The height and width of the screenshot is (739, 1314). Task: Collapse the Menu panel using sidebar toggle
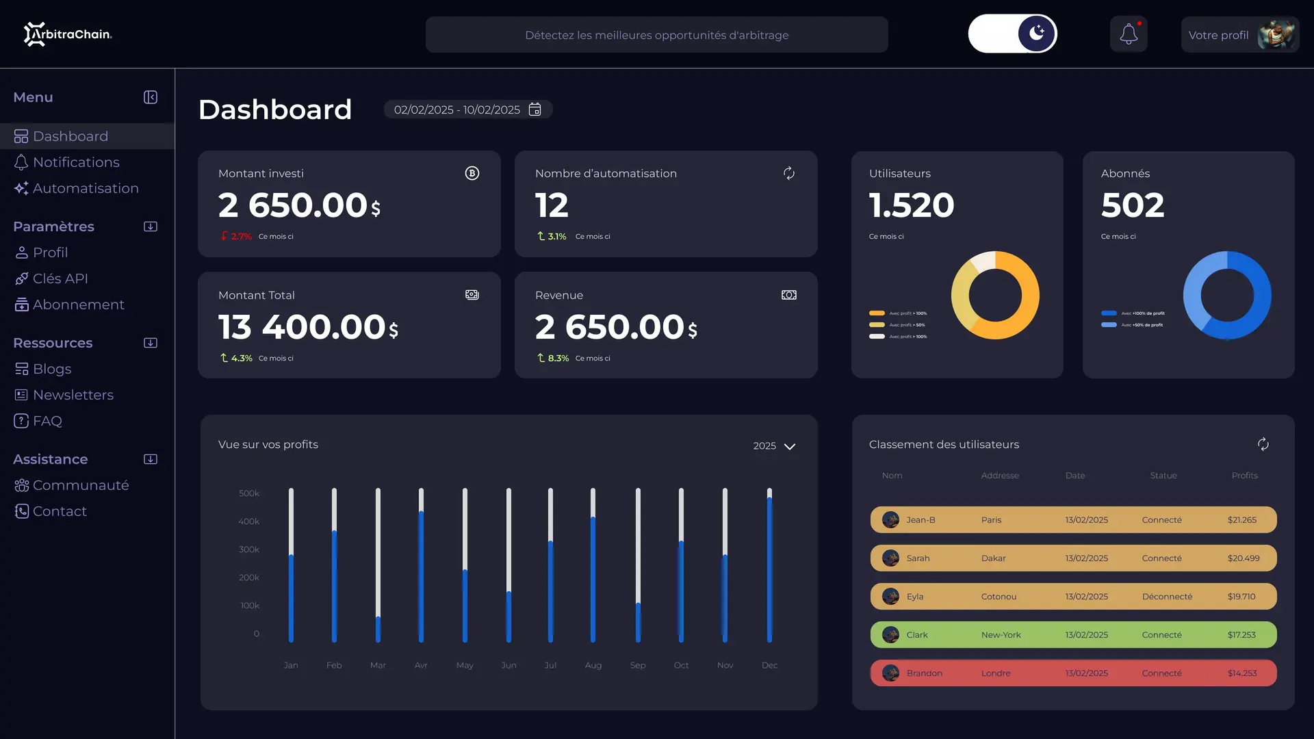[x=150, y=97]
